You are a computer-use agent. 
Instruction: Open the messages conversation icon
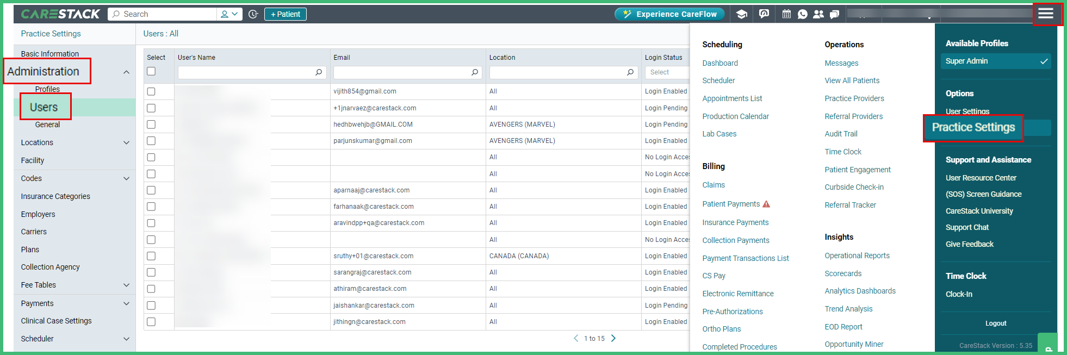pos(835,14)
